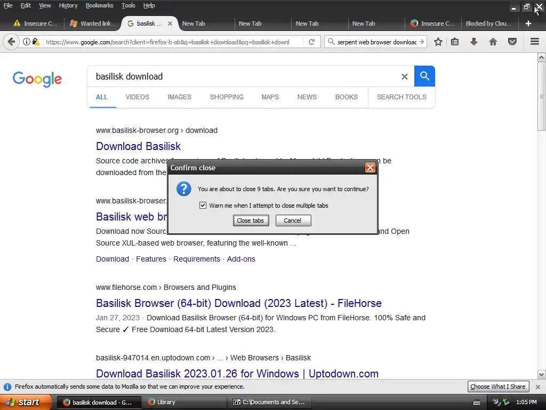
Task: Open a new tab with the plus button
Action: tap(528, 23)
